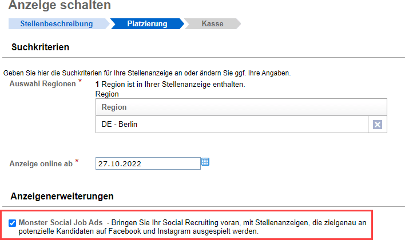This screenshot has height=240, width=405.
Task: Click the Anzeigenerweiterungen section heading
Action: pos(62,197)
